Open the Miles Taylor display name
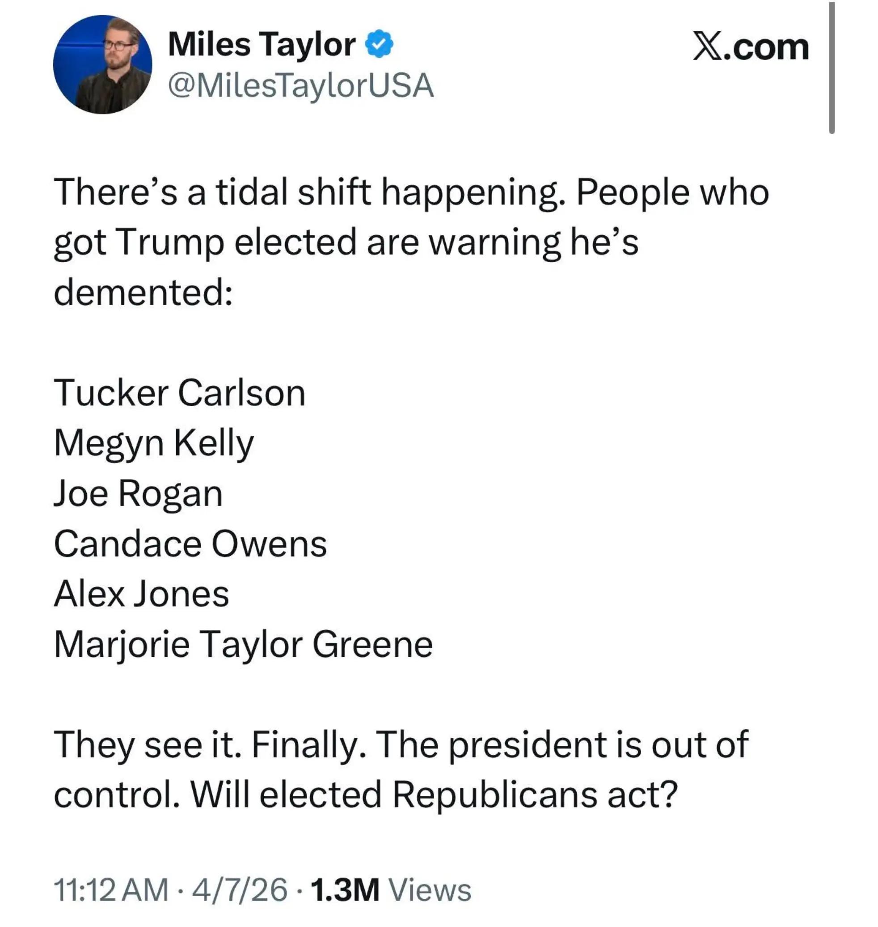Screen dimensions: 878x927 (x=262, y=45)
